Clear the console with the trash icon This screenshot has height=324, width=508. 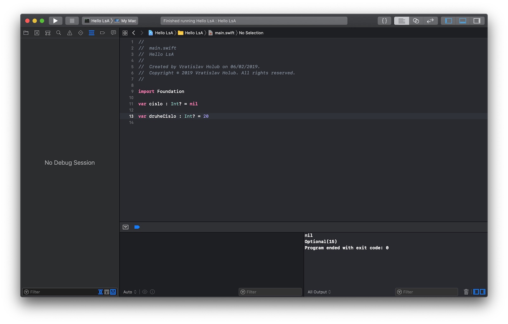click(x=466, y=292)
